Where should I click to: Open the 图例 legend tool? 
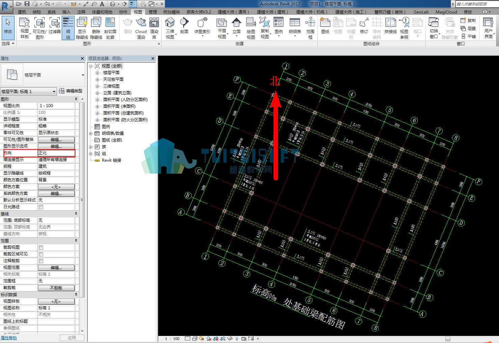pyautogui.click(x=279, y=26)
